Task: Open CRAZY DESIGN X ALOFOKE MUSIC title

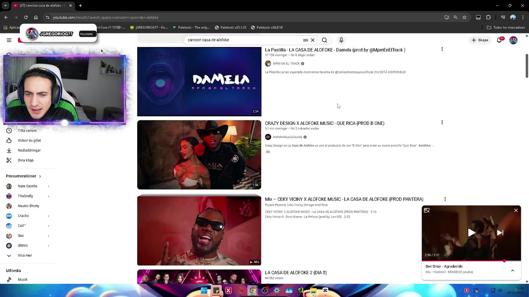Action: pos(324,123)
